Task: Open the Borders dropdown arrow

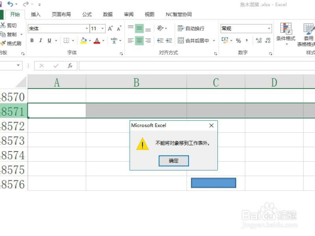Action: pyautogui.click(x=73, y=40)
